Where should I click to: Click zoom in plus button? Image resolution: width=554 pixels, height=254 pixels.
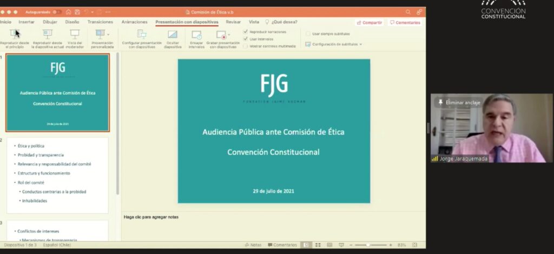[391, 245]
